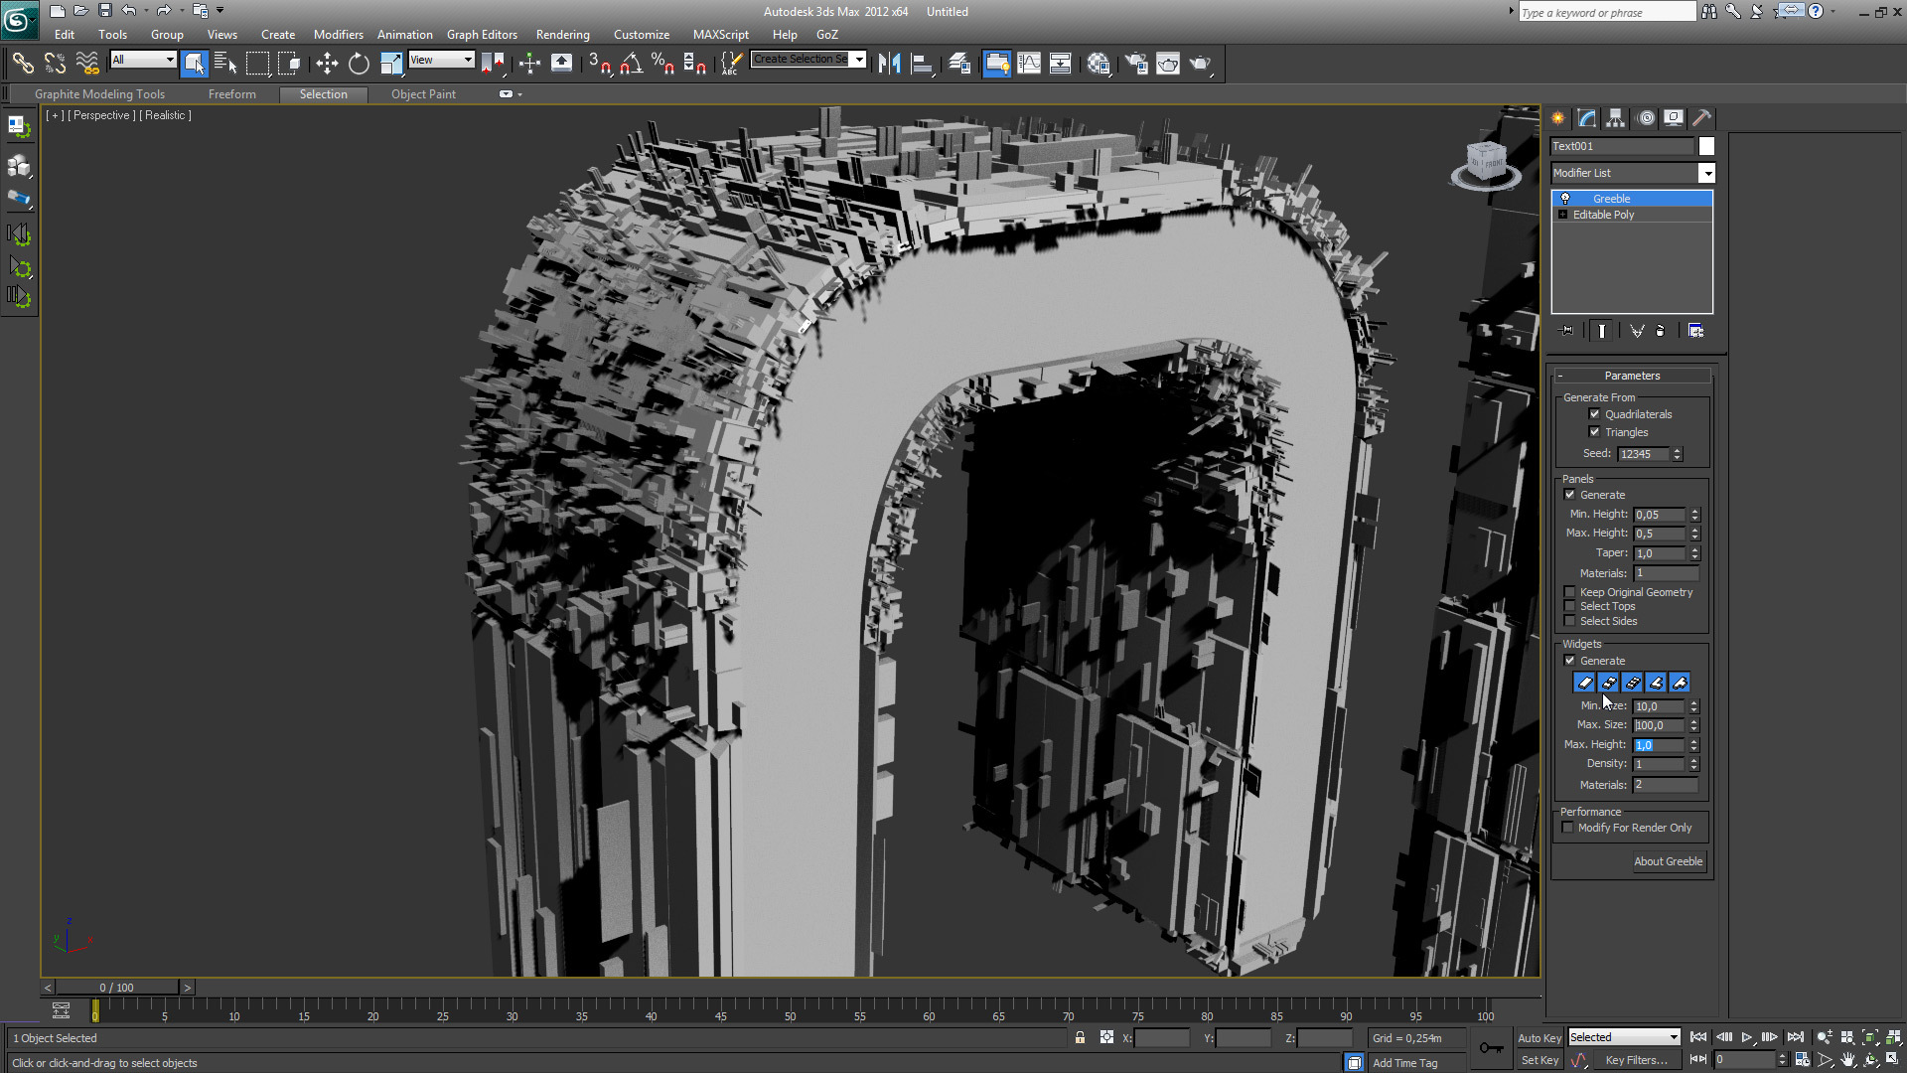This screenshot has width=1907, height=1073.
Task: Activate the Select and Rotate tool
Action: coord(359,64)
